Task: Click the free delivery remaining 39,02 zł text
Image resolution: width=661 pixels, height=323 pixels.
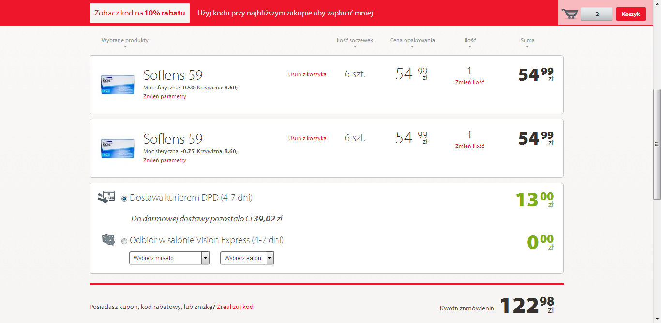Action: point(207,219)
